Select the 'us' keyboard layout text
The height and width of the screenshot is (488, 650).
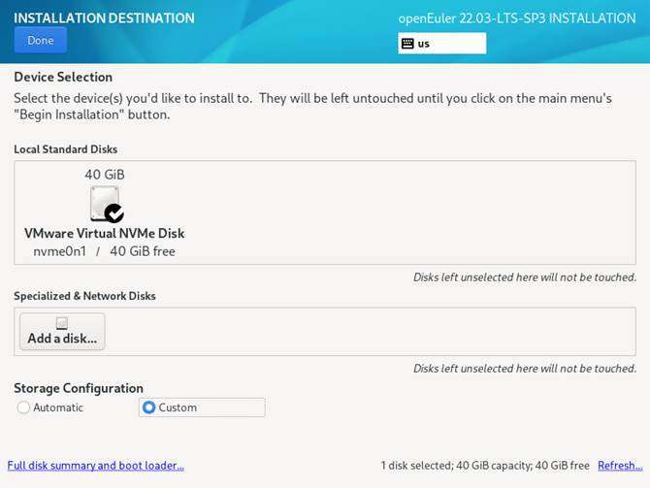tap(424, 44)
